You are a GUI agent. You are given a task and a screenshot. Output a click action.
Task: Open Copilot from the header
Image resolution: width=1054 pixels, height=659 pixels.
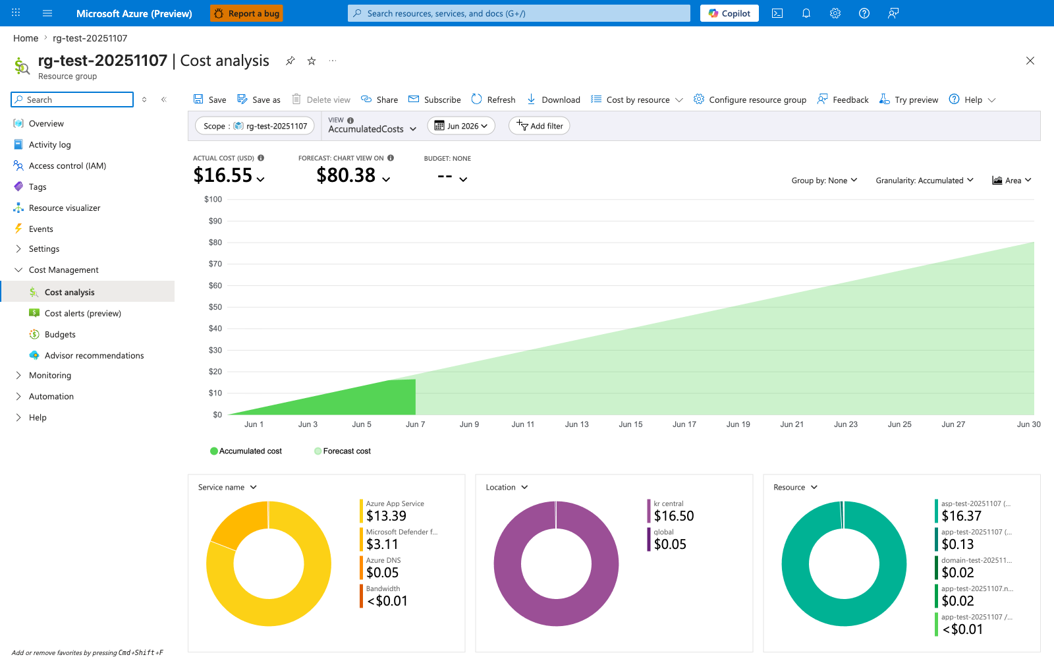(x=729, y=13)
